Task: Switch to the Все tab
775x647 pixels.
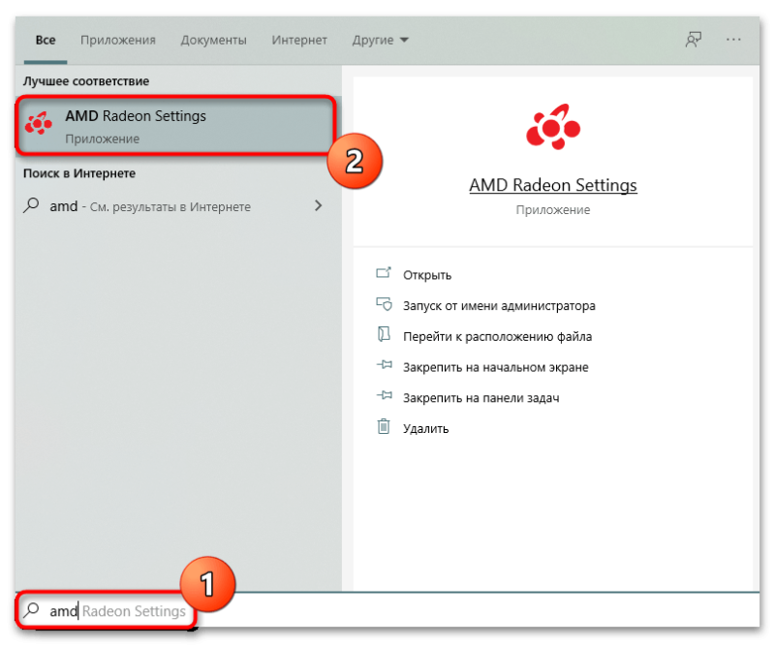Action: pos(46,40)
